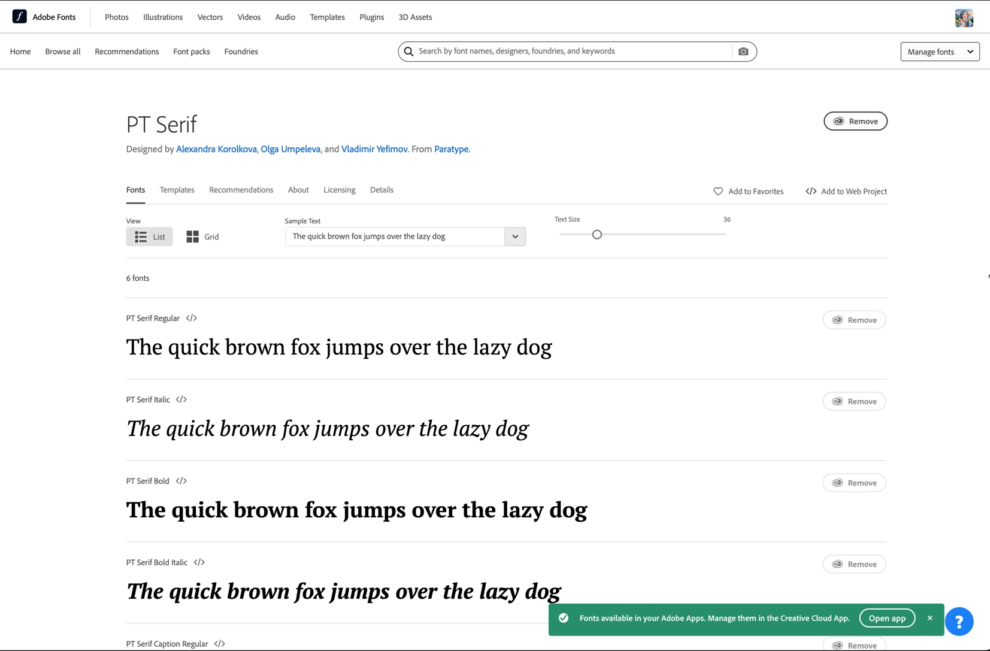The image size is (990, 651).
Task: Open the Manage fonts dropdown
Action: [940, 52]
